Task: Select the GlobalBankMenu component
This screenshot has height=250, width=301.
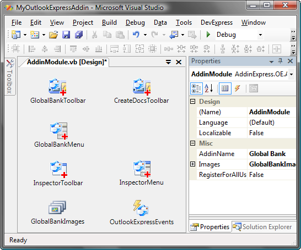Action: click(x=59, y=135)
